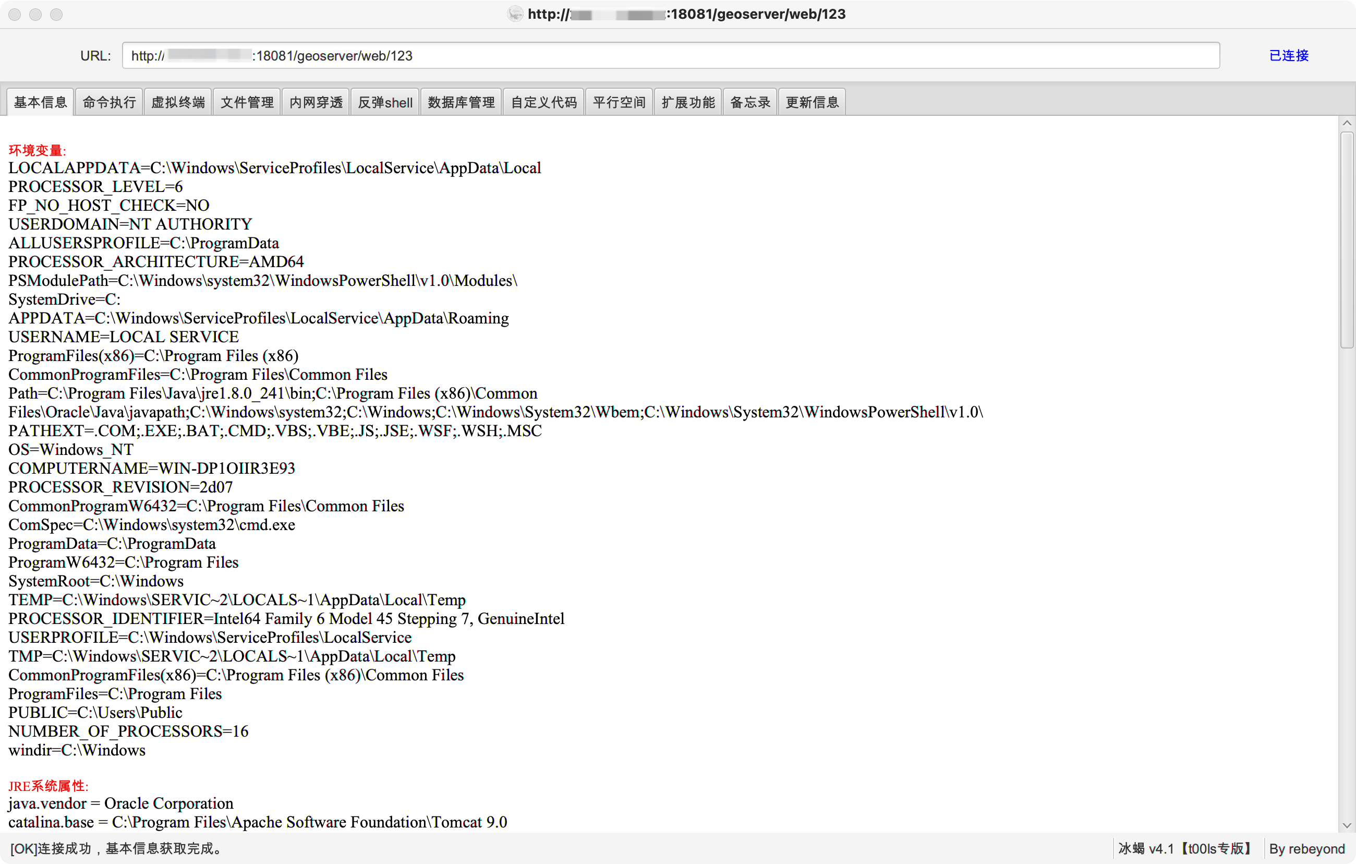Screen dimensions: 1356x864
Task: Open the 虚拟终端 tab
Action: coord(178,102)
